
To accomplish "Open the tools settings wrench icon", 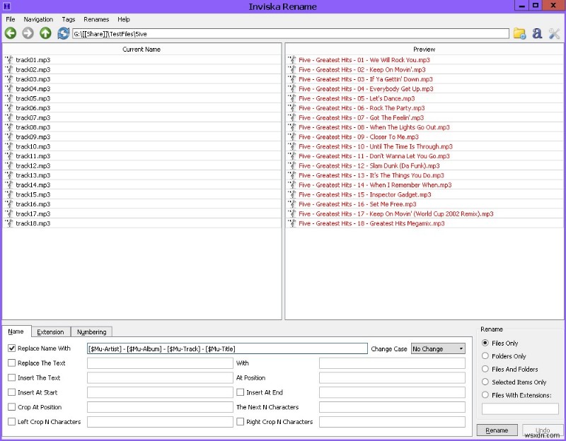I will pos(555,33).
